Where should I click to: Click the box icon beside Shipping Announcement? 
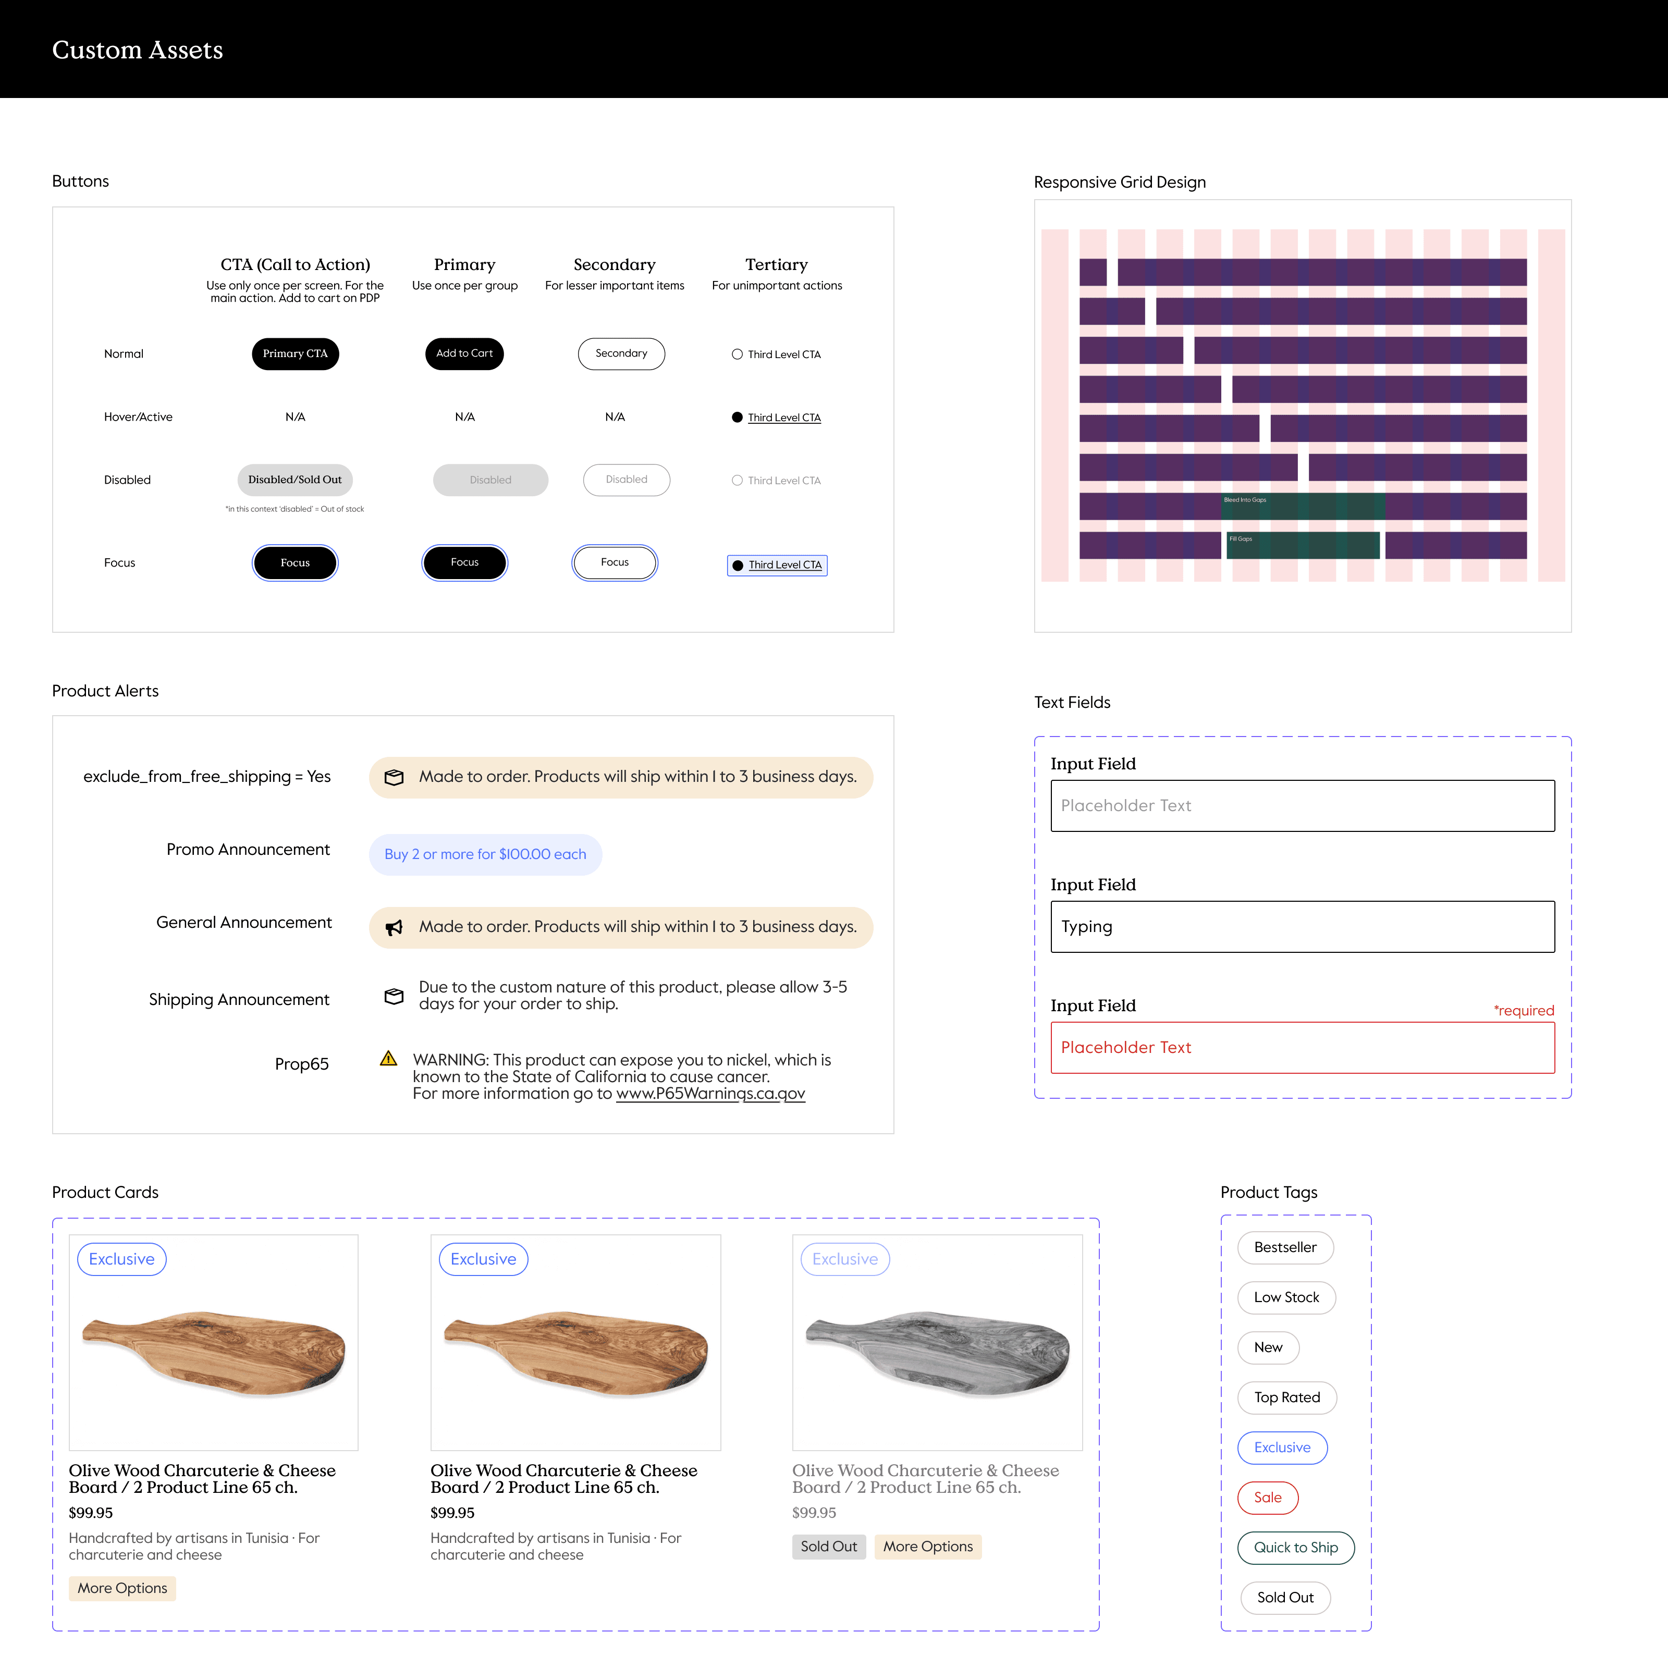coord(394,996)
